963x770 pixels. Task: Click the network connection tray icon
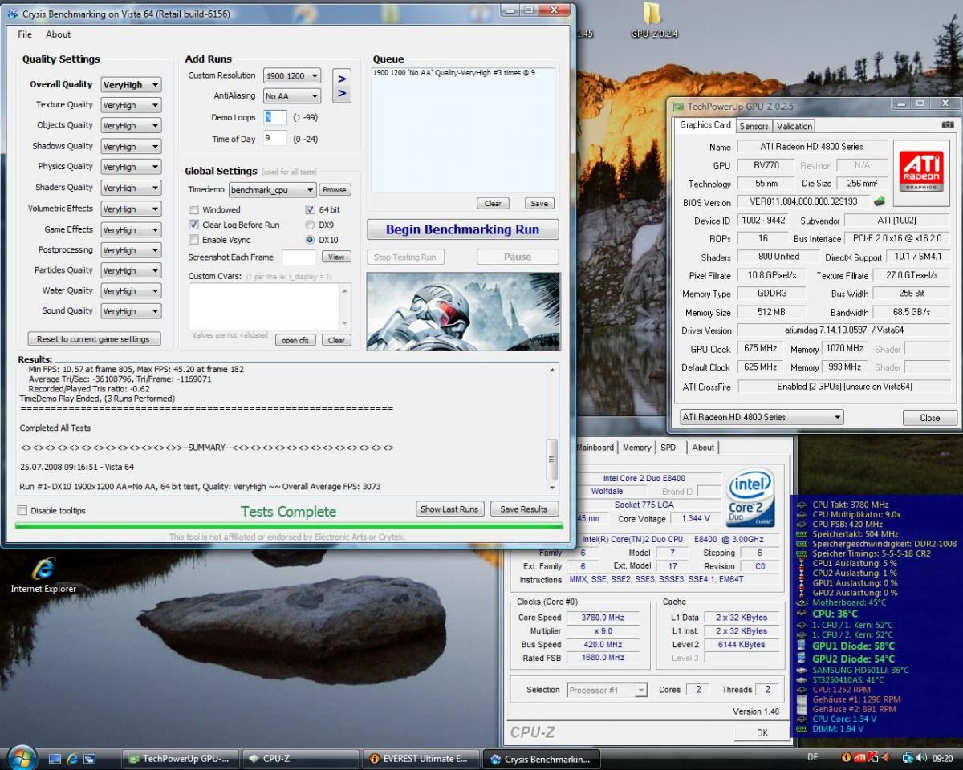tap(908, 757)
